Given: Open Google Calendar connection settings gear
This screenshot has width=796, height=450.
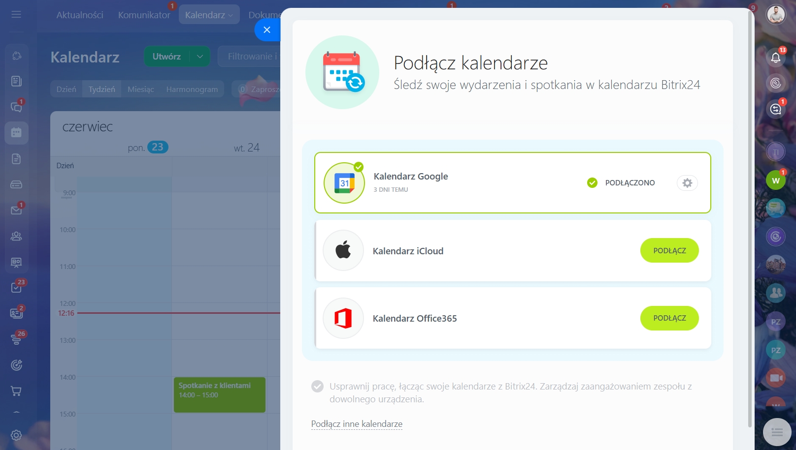Looking at the screenshot, I should (x=687, y=183).
